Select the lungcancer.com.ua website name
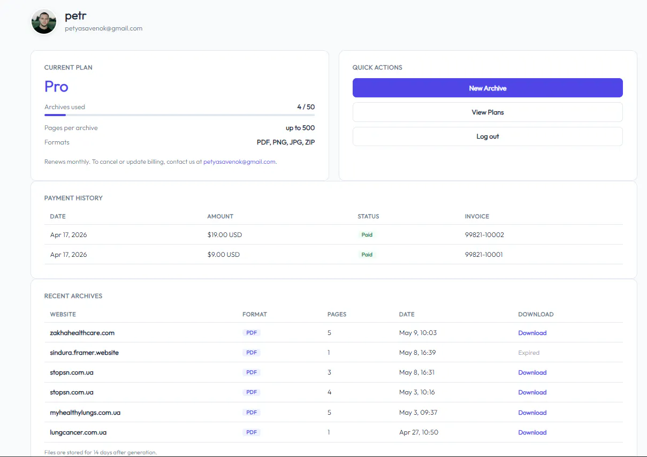 [x=78, y=432]
